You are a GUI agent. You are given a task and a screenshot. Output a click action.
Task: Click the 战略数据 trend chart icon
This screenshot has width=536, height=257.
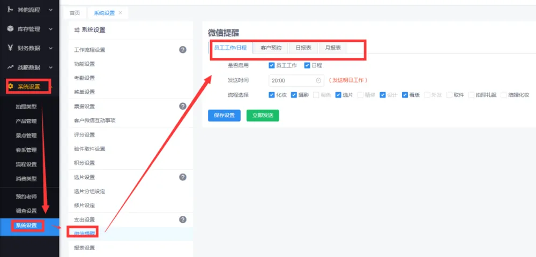coord(10,67)
